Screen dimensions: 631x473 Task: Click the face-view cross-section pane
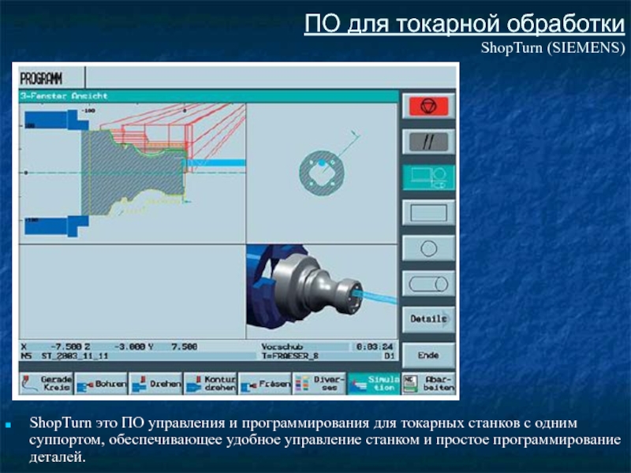point(322,173)
